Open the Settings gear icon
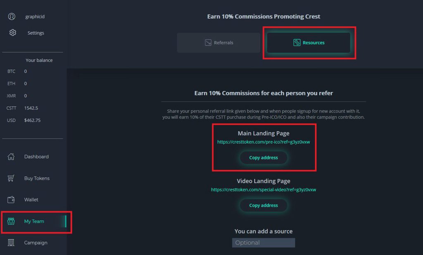The width and height of the screenshot is (423, 255). (x=13, y=33)
